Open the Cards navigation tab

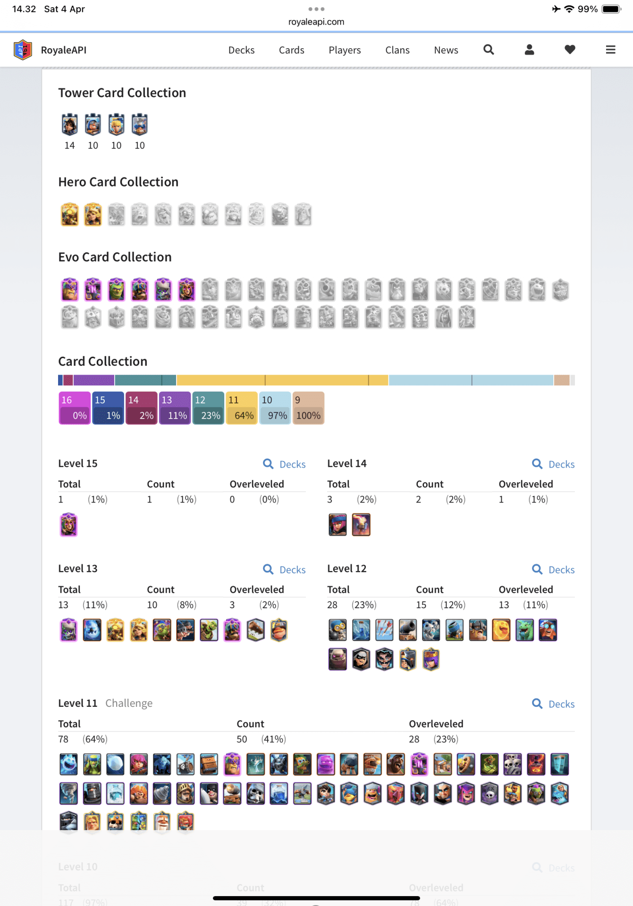[291, 50]
